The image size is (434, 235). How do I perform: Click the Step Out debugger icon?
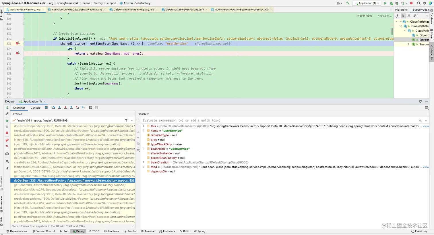(71, 107)
